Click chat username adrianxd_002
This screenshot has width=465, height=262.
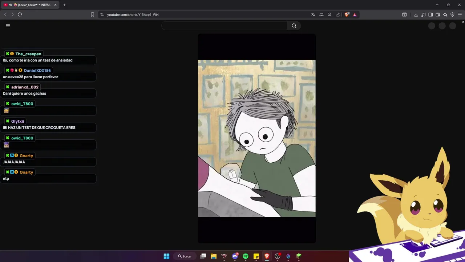click(x=25, y=87)
